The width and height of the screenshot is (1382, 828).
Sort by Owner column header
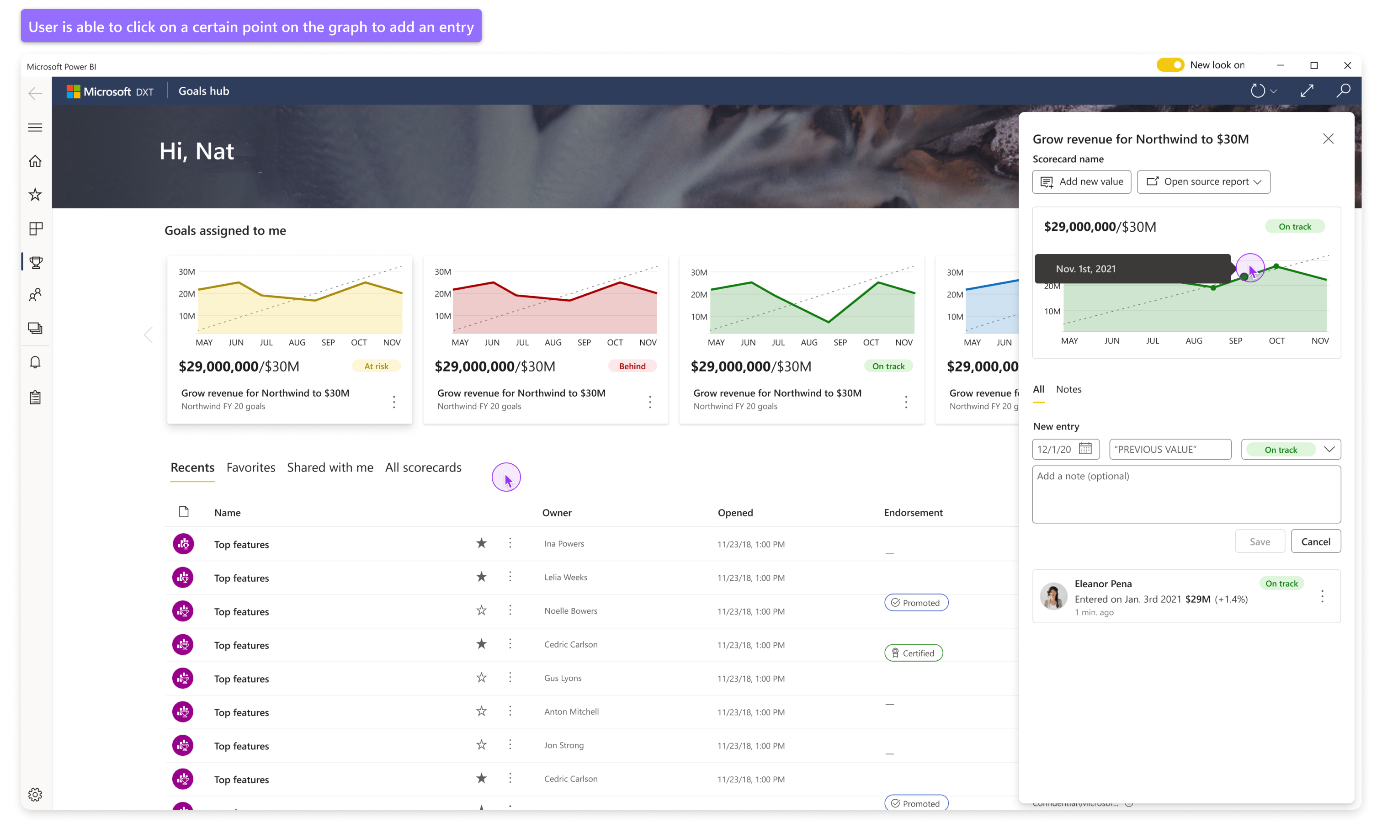(x=556, y=512)
